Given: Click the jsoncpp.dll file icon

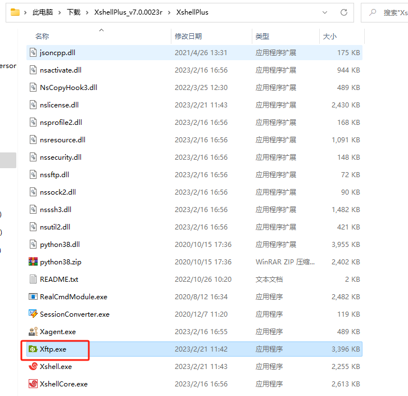Looking at the screenshot, I should [33, 52].
